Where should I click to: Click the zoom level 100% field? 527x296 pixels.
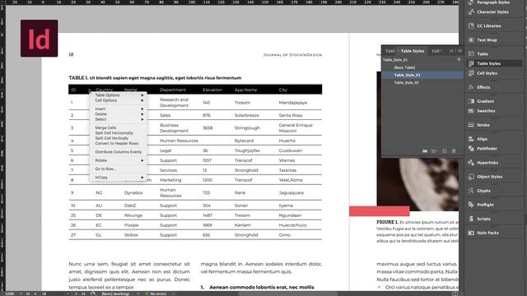point(10,294)
